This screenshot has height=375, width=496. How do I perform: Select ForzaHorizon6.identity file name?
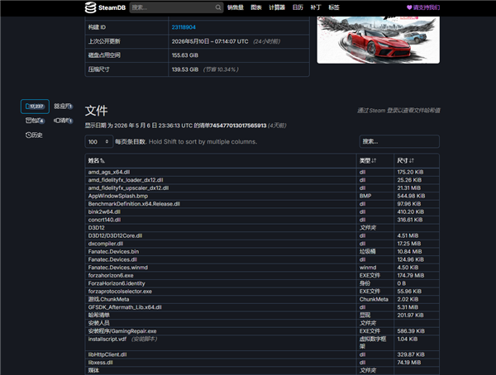coord(117,283)
